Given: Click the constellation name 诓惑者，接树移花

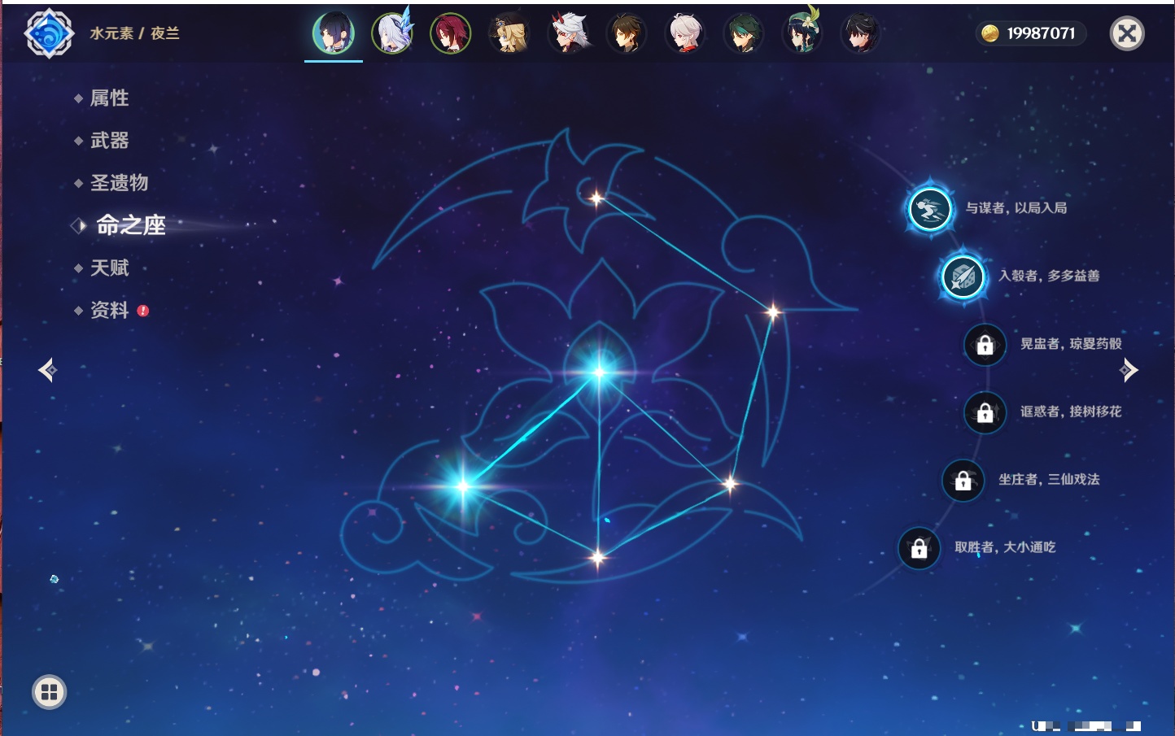Looking at the screenshot, I should pyautogui.click(x=1071, y=412).
